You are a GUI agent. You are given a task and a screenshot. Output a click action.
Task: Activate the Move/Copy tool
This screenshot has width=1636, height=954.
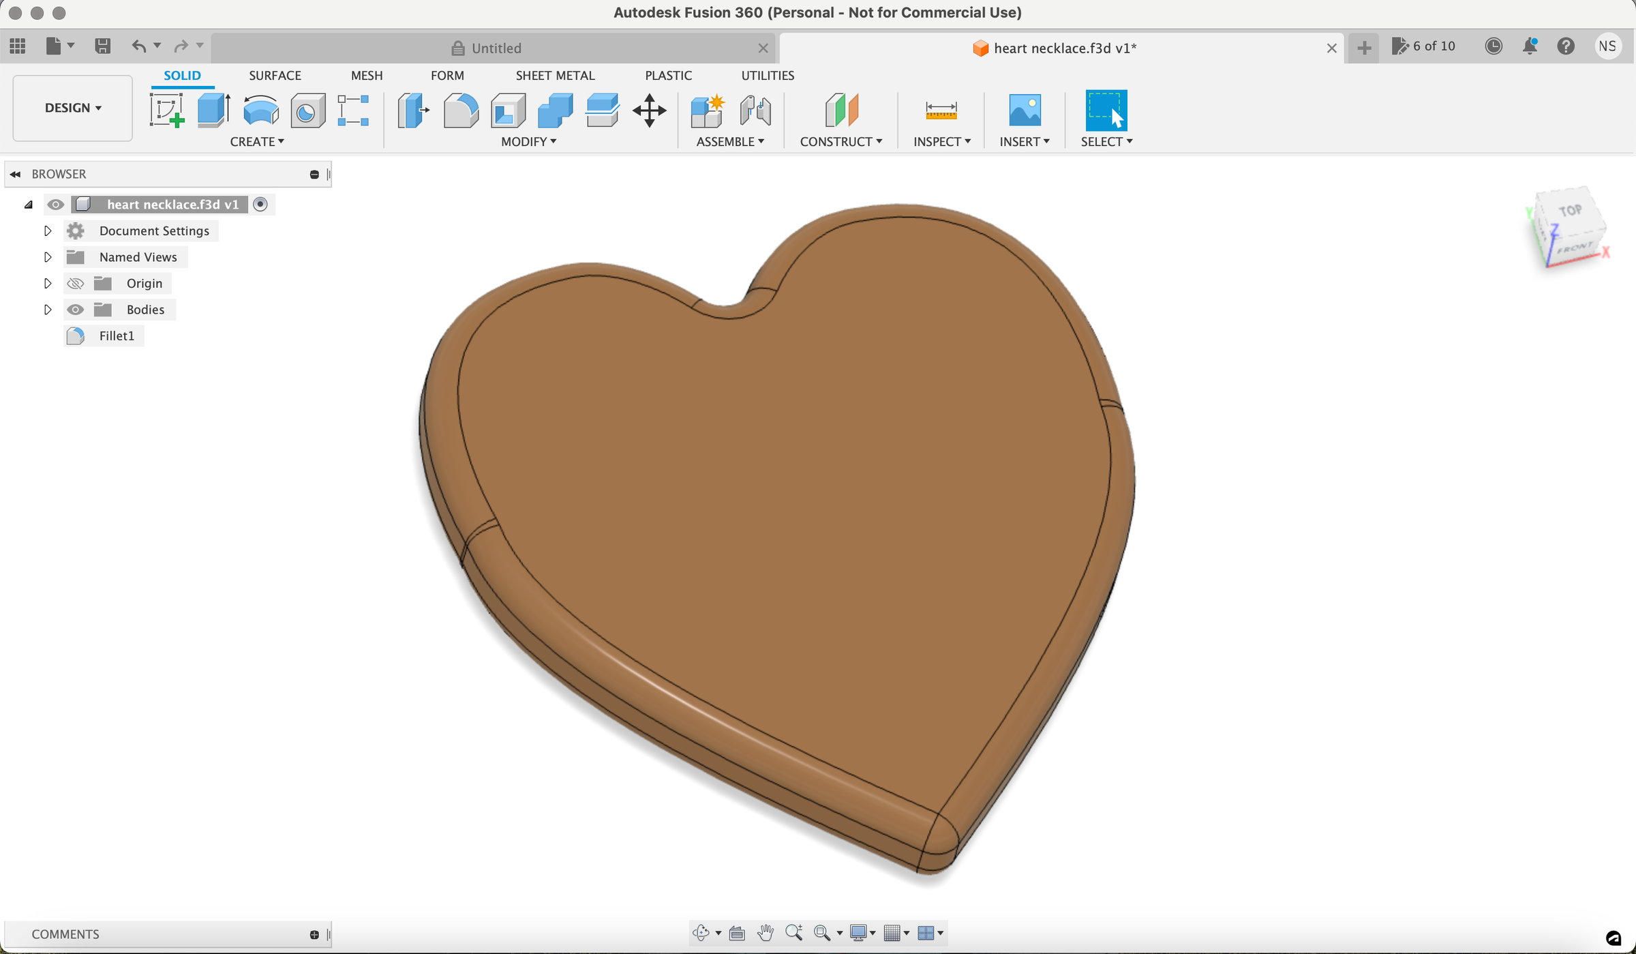tap(649, 110)
